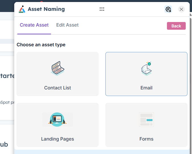
Task: Select the Forms label text
Action: pos(146,139)
